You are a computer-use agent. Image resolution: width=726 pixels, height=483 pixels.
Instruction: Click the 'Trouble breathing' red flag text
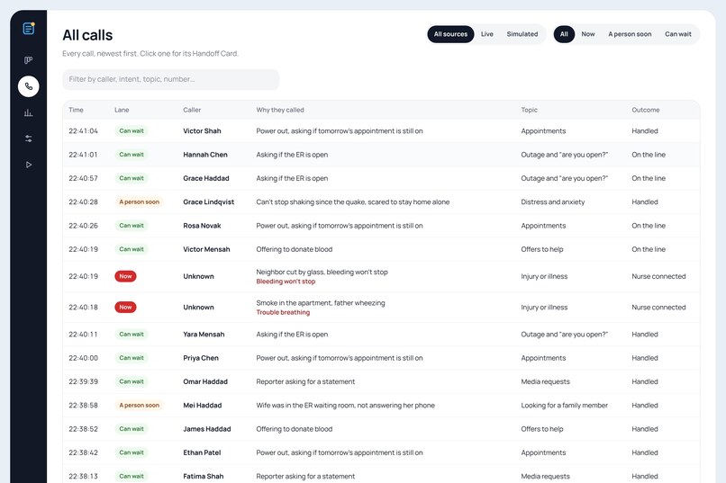[x=283, y=312]
